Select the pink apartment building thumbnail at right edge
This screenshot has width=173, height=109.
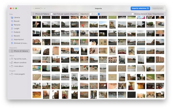click(x=160, y=60)
